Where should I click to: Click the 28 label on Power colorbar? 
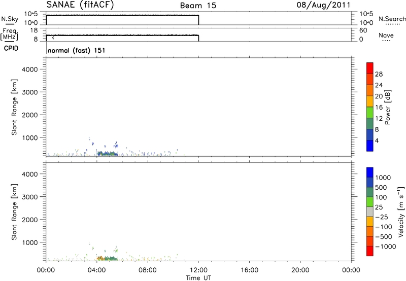379,74
